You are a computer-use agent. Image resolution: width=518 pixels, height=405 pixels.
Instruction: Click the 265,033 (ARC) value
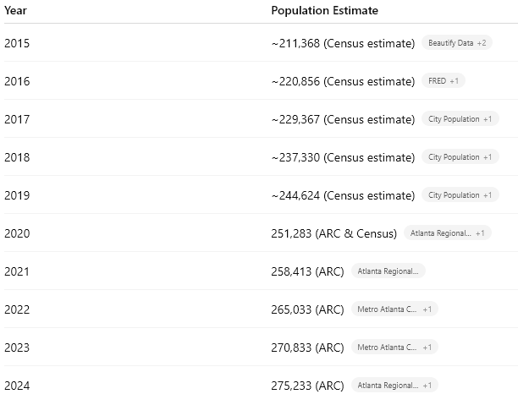click(x=307, y=309)
